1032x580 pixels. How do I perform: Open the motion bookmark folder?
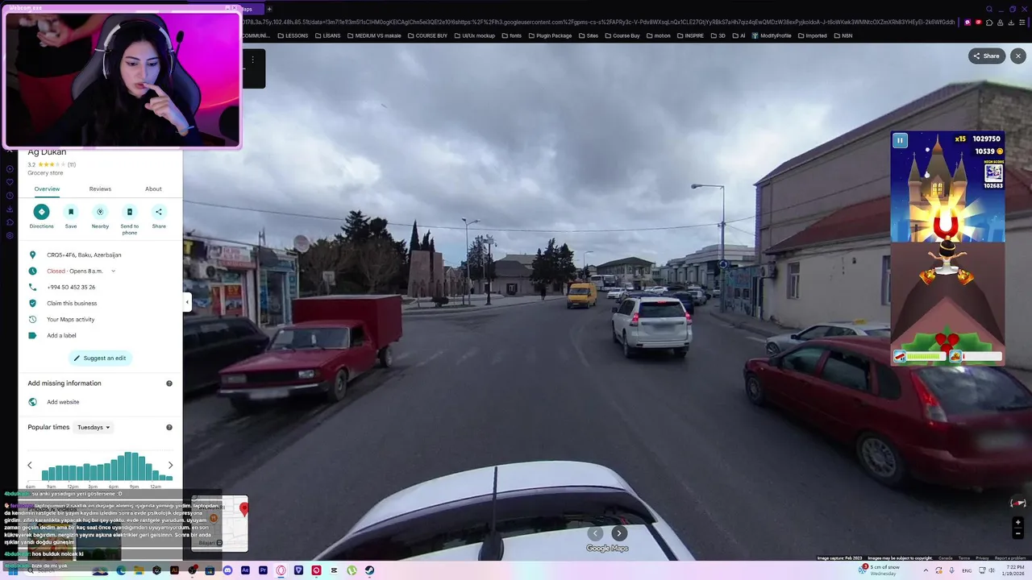[658, 35]
